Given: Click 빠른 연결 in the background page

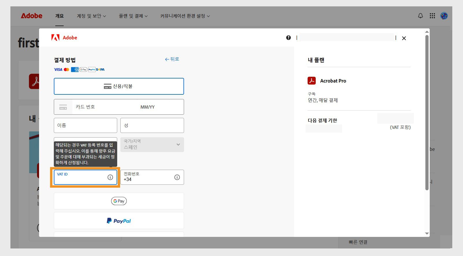Looking at the screenshot, I should tap(358, 242).
